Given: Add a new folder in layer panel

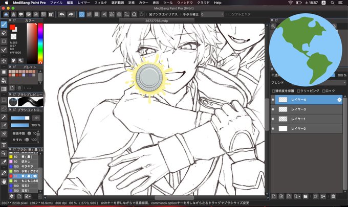Looking at the screenshot, I should [x=306, y=196].
